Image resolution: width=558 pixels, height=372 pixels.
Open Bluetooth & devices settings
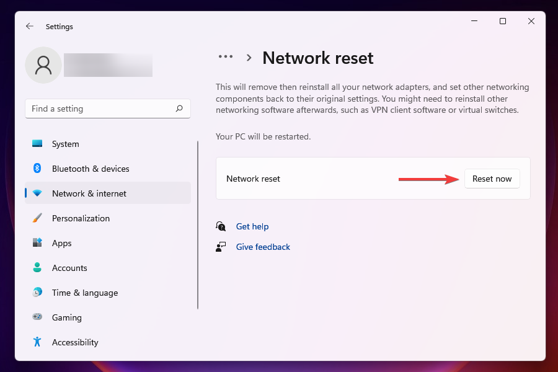click(108, 169)
